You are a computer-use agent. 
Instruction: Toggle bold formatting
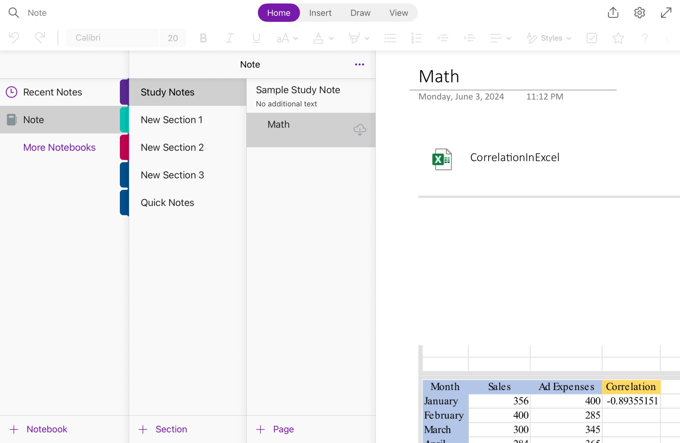(203, 38)
